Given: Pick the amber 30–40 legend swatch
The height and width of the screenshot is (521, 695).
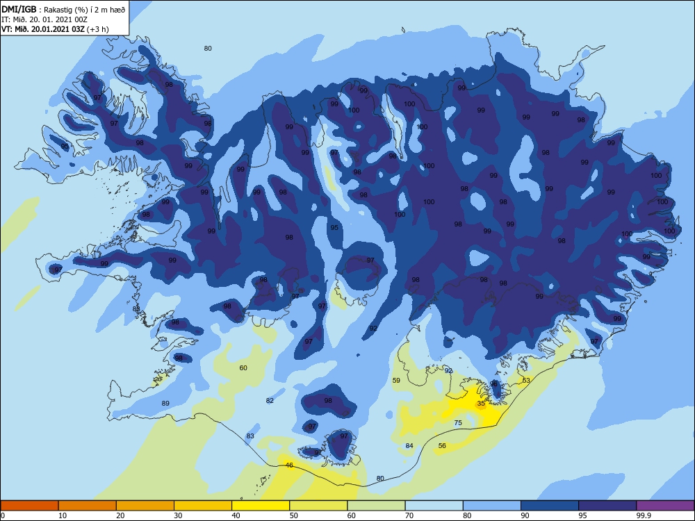Looking at the screenshot, I should pyautogui.click(x=203, y=506).
